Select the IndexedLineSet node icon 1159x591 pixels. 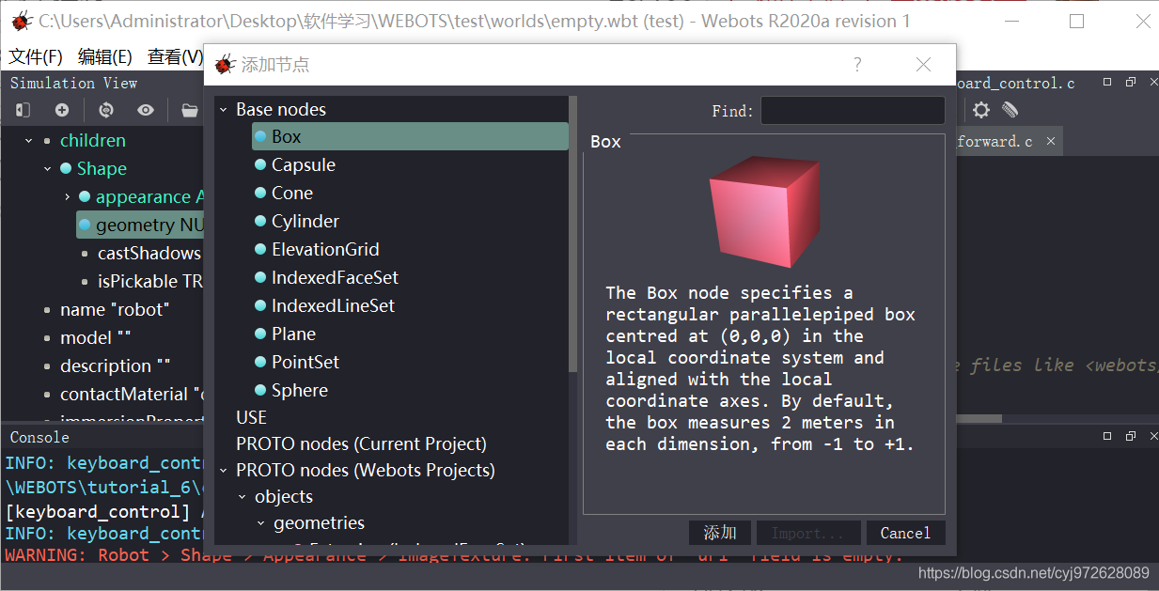coord(261,306)
